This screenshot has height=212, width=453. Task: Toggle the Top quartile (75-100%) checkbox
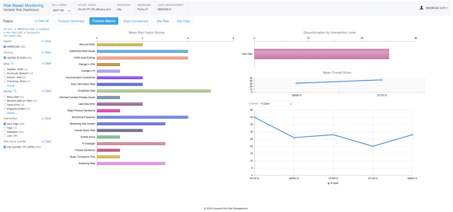coord(4,147)
